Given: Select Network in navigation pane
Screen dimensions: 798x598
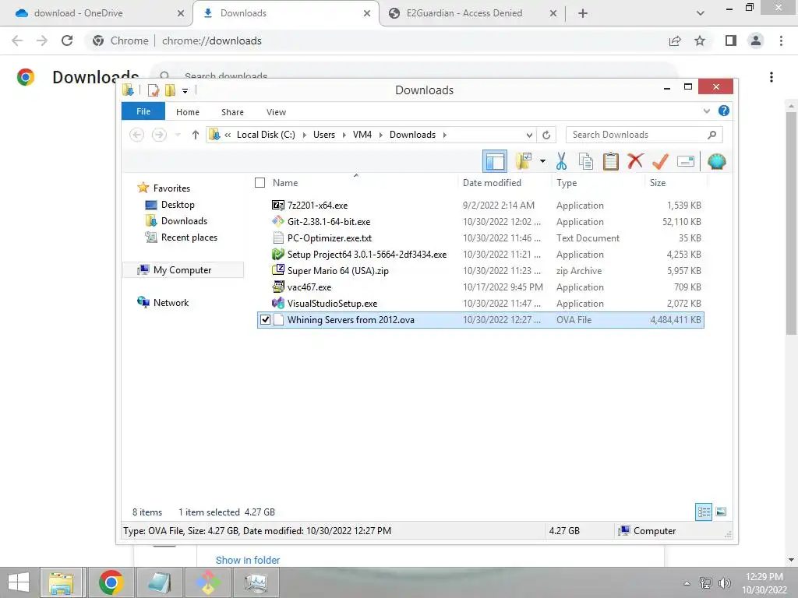Looking at the screenshot, I should tap(171, 303).
